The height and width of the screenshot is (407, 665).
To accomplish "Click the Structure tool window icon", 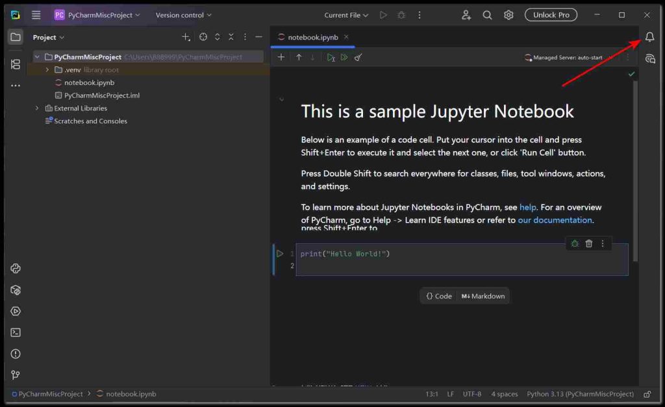I will 16,64.
